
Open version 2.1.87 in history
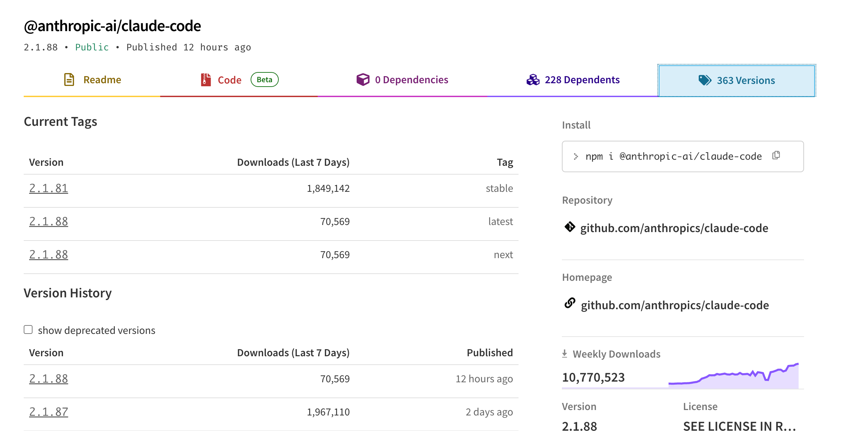[x=48, y=412]
